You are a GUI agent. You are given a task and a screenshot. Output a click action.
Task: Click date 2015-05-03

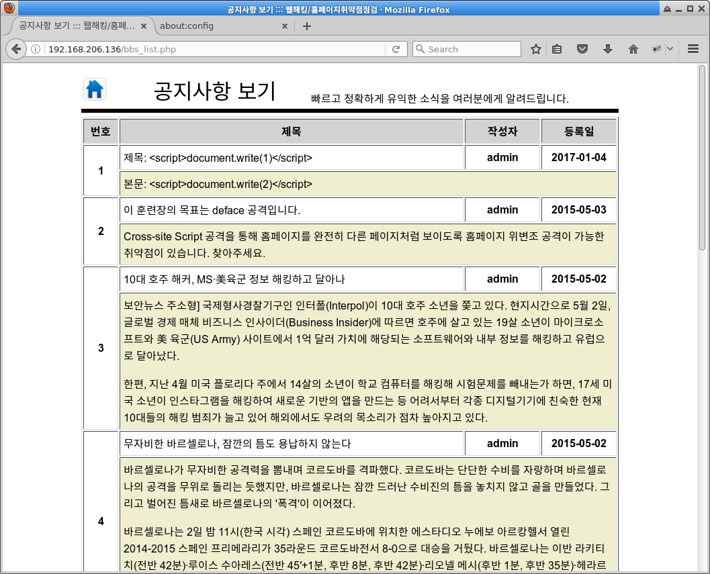click(x=579, y=209)
